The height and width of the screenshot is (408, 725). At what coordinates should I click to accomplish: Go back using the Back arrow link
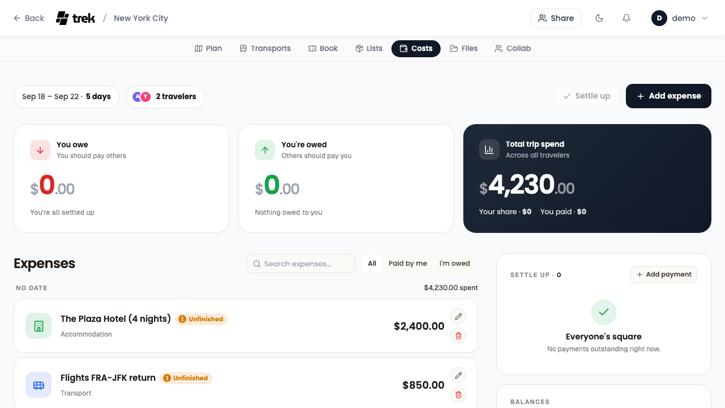pyautogui.click(x=29, y=18)
